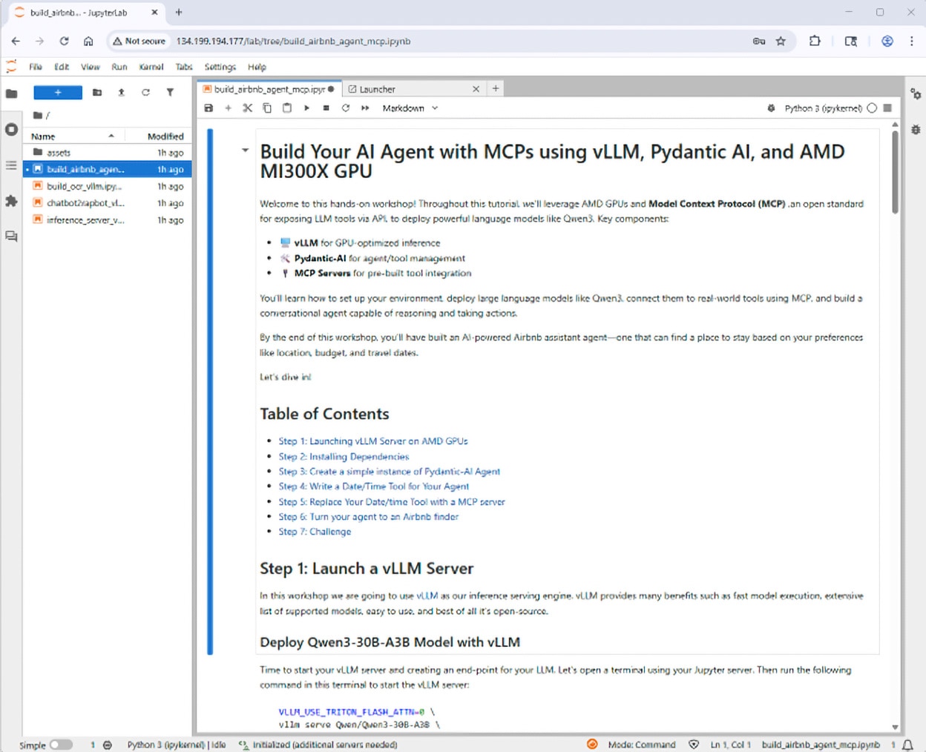Screen dimensions: 926x752
Task: Open the assets folder in file browser
Action: tap(59, 153)
